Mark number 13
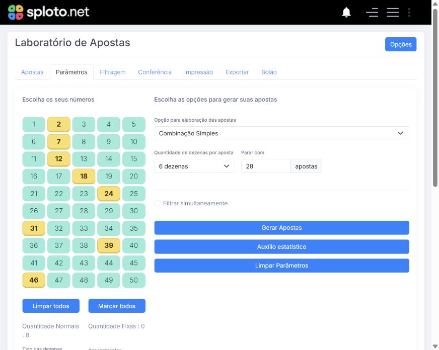Screen dimensions: 439x350 pos(84,159)
